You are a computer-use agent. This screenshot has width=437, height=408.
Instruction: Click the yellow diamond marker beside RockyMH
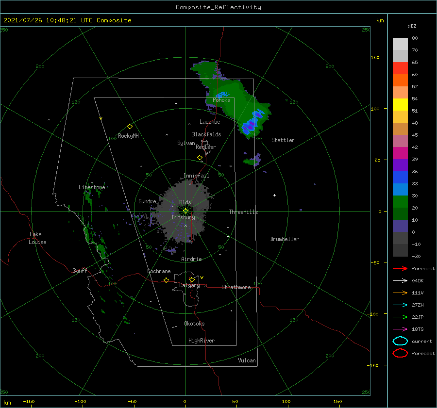[130, 127]
